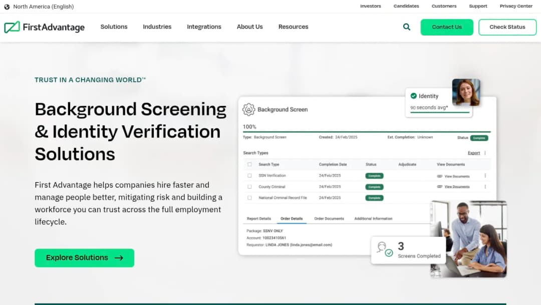The image size is (541, 305).
Task: Visit the Privacy Center link
Action: click(516, 6)
